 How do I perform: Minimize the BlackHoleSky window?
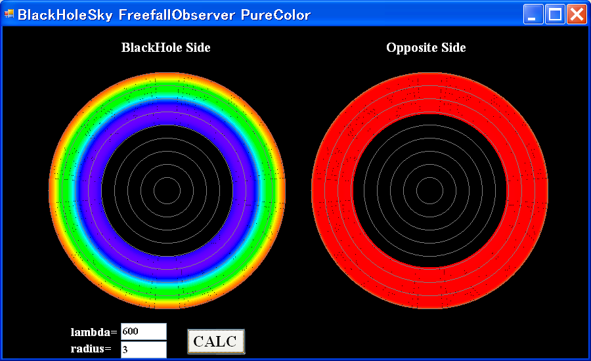pos(533,14)
